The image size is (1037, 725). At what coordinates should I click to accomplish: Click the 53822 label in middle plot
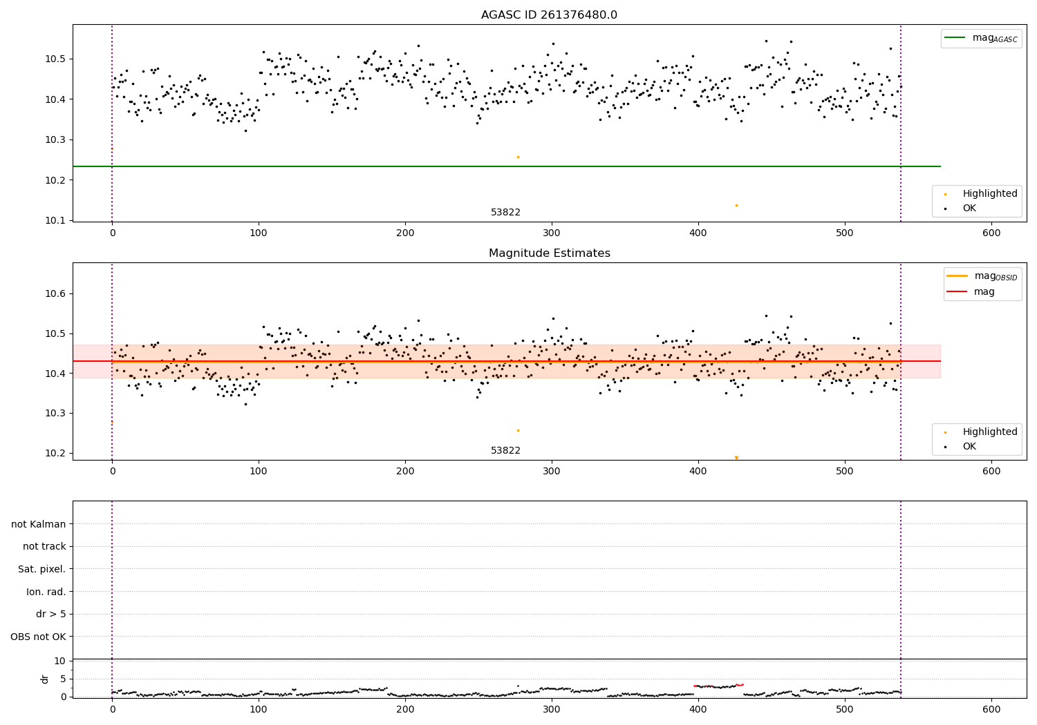click(x=505, y=451)
